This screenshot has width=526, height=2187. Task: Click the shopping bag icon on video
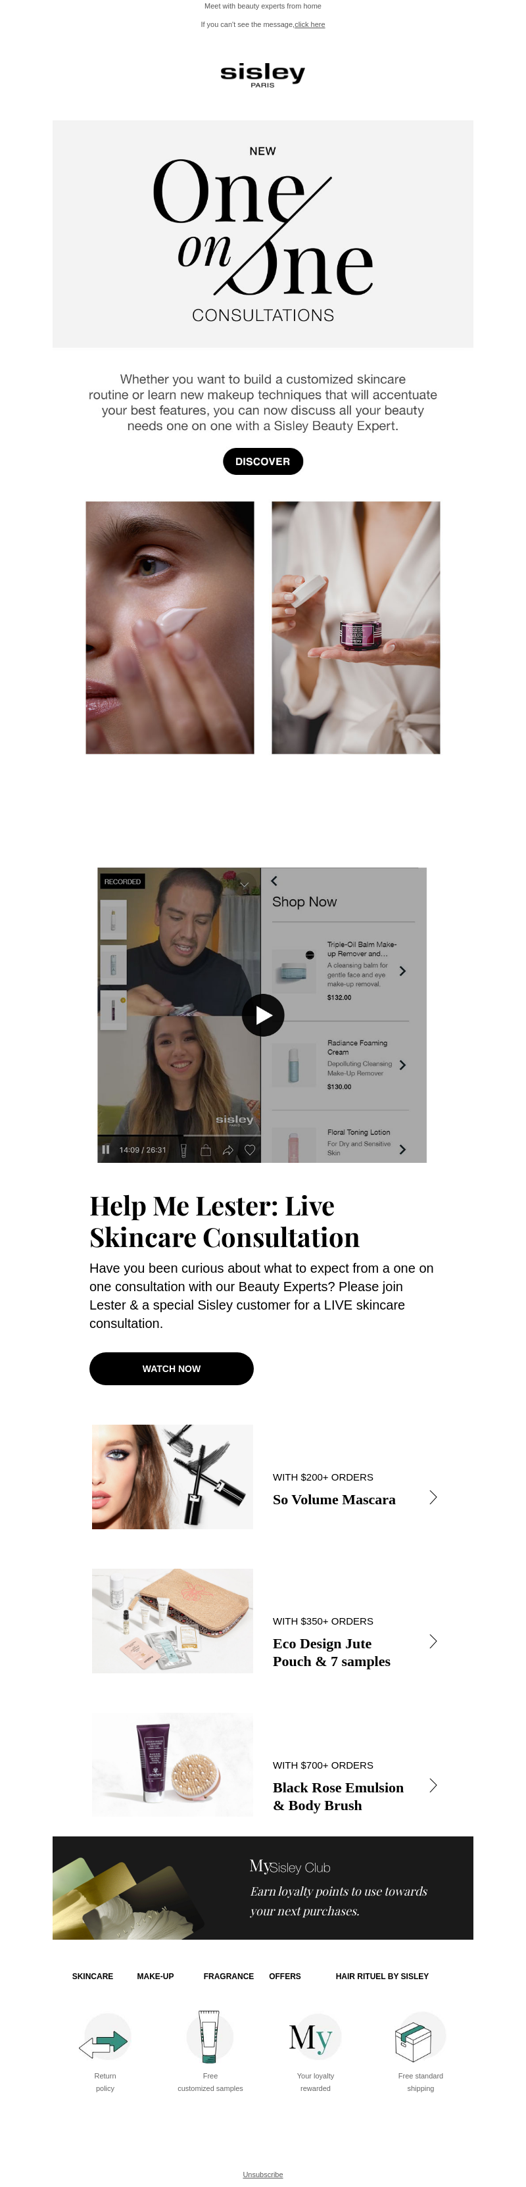(205, 1150)
